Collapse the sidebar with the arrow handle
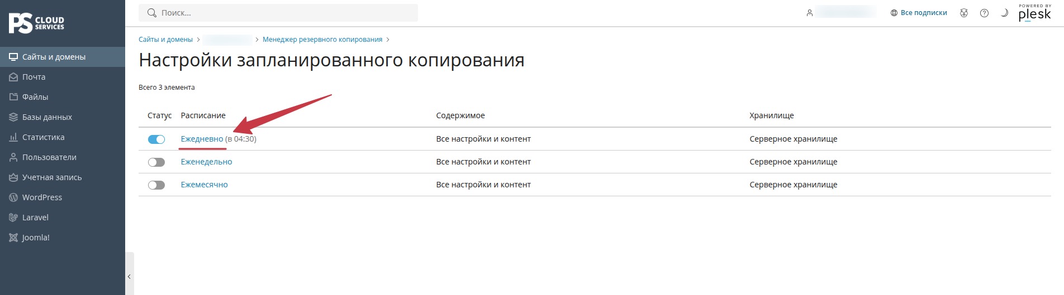 click(129, 276)
